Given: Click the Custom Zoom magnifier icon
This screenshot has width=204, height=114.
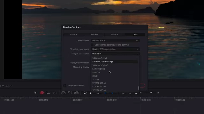Looking at the screenshot, I should tap(136, 93).
